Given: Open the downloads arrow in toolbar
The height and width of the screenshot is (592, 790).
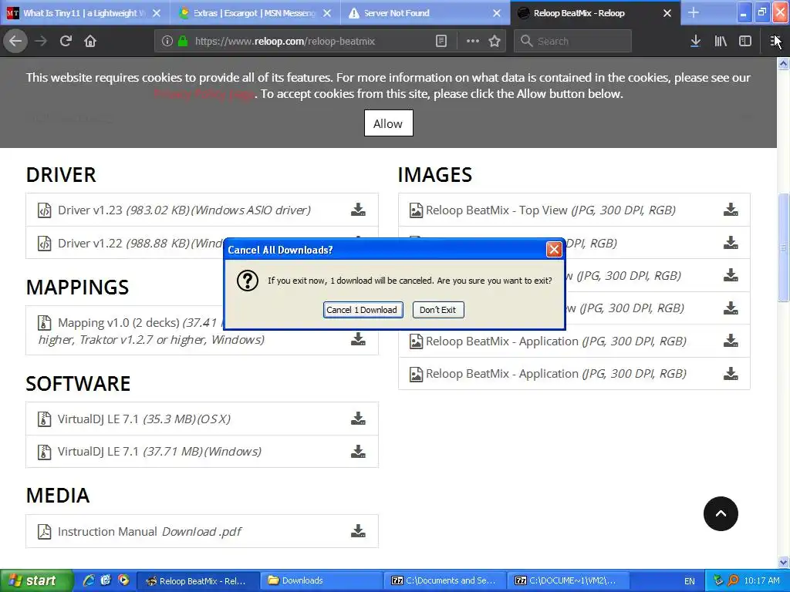Looking at the screenshot, I should (x=695, y=42).
